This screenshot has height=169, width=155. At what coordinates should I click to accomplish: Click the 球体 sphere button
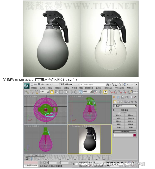click(119, 118)
